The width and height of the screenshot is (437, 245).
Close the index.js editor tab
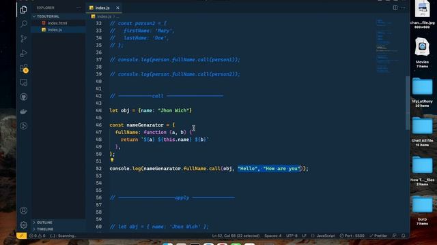coord(117,7)
